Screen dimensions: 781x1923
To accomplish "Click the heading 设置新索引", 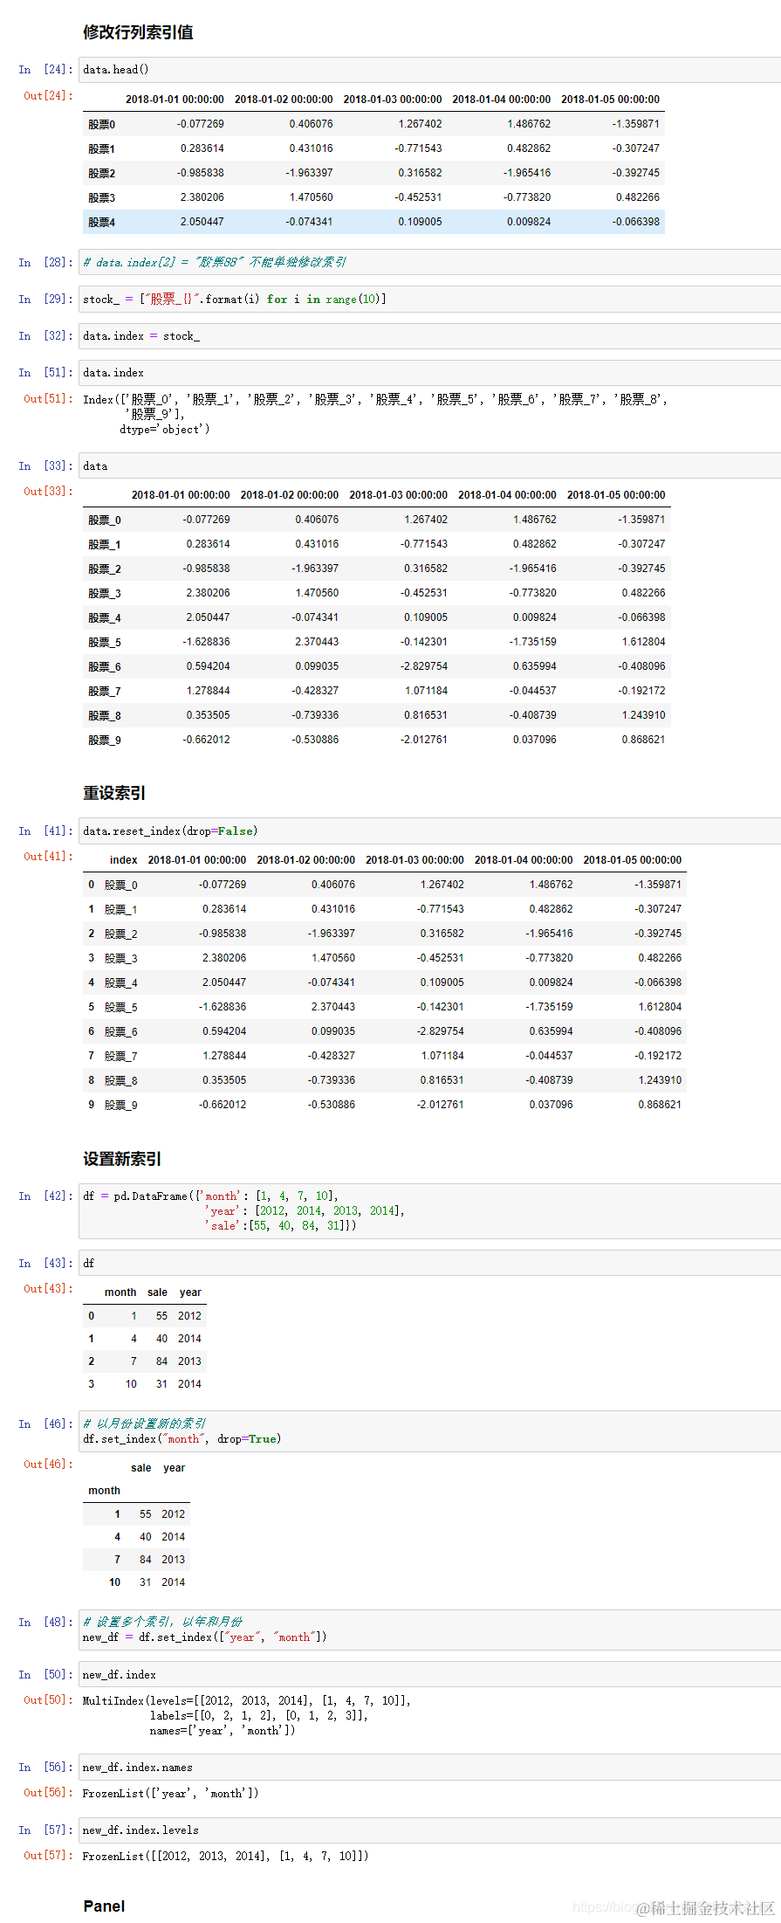I will (122, 1159).
